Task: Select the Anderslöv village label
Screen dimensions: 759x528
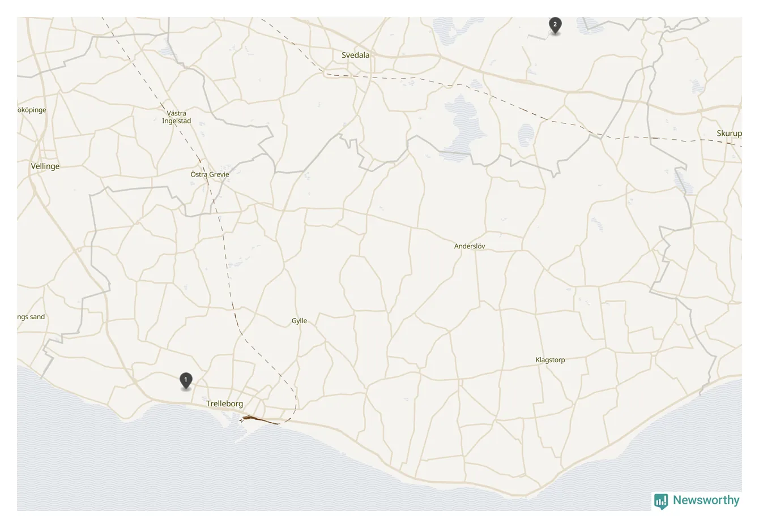Action: point(470,246)
